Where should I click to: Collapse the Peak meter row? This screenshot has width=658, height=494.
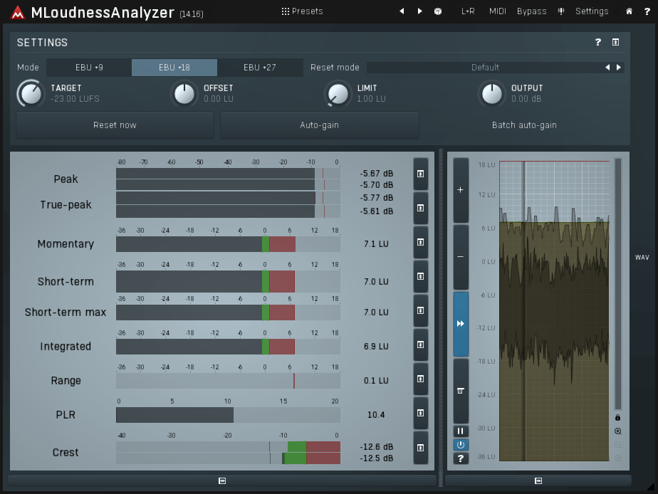(421, 174)
